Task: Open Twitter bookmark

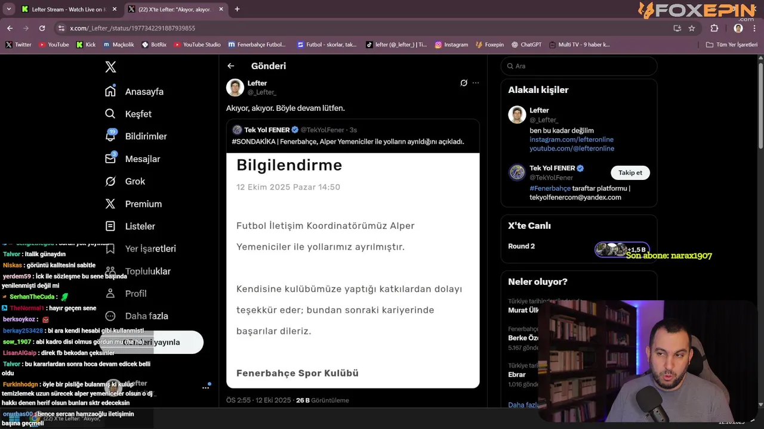Action: (19, 45)
